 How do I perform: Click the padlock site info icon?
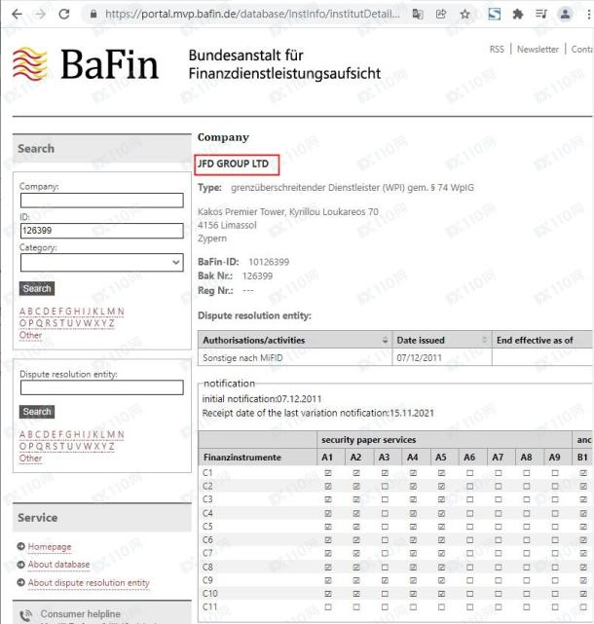click(x=93, y=15)
